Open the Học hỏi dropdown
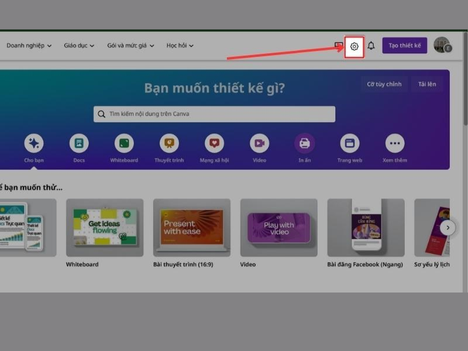 click(x=180, y=45)
